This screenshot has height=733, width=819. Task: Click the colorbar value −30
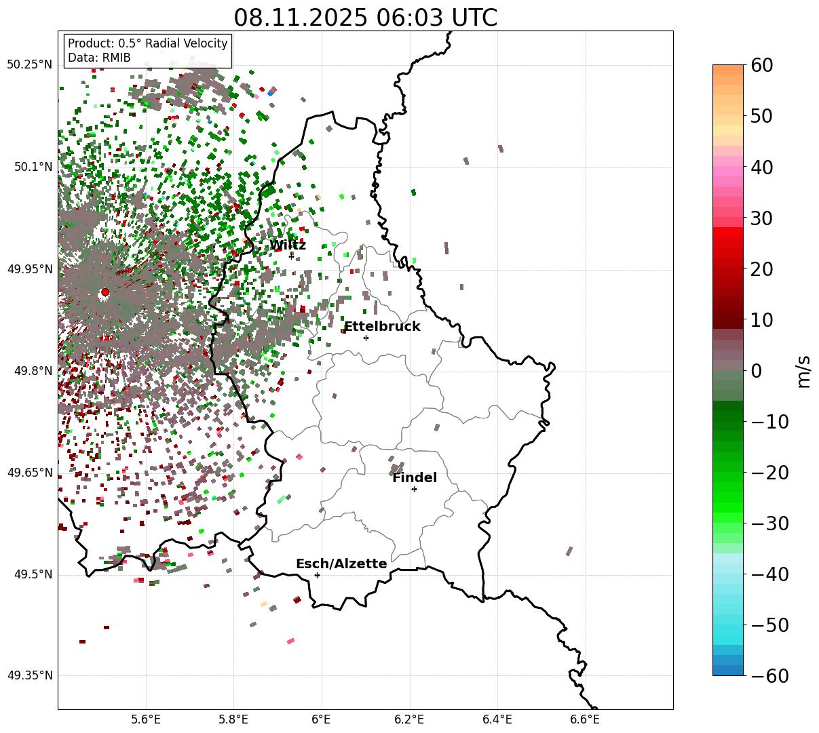tap(769, 523)
